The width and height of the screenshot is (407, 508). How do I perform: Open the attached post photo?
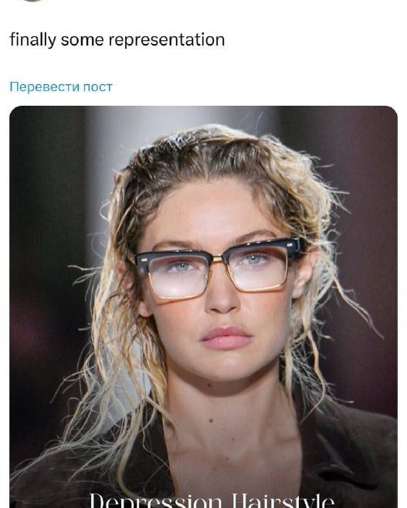[204, 306]
